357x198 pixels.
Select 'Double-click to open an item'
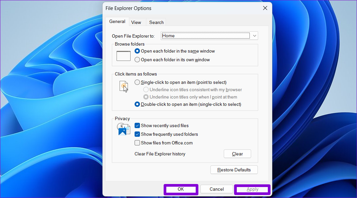137,104
